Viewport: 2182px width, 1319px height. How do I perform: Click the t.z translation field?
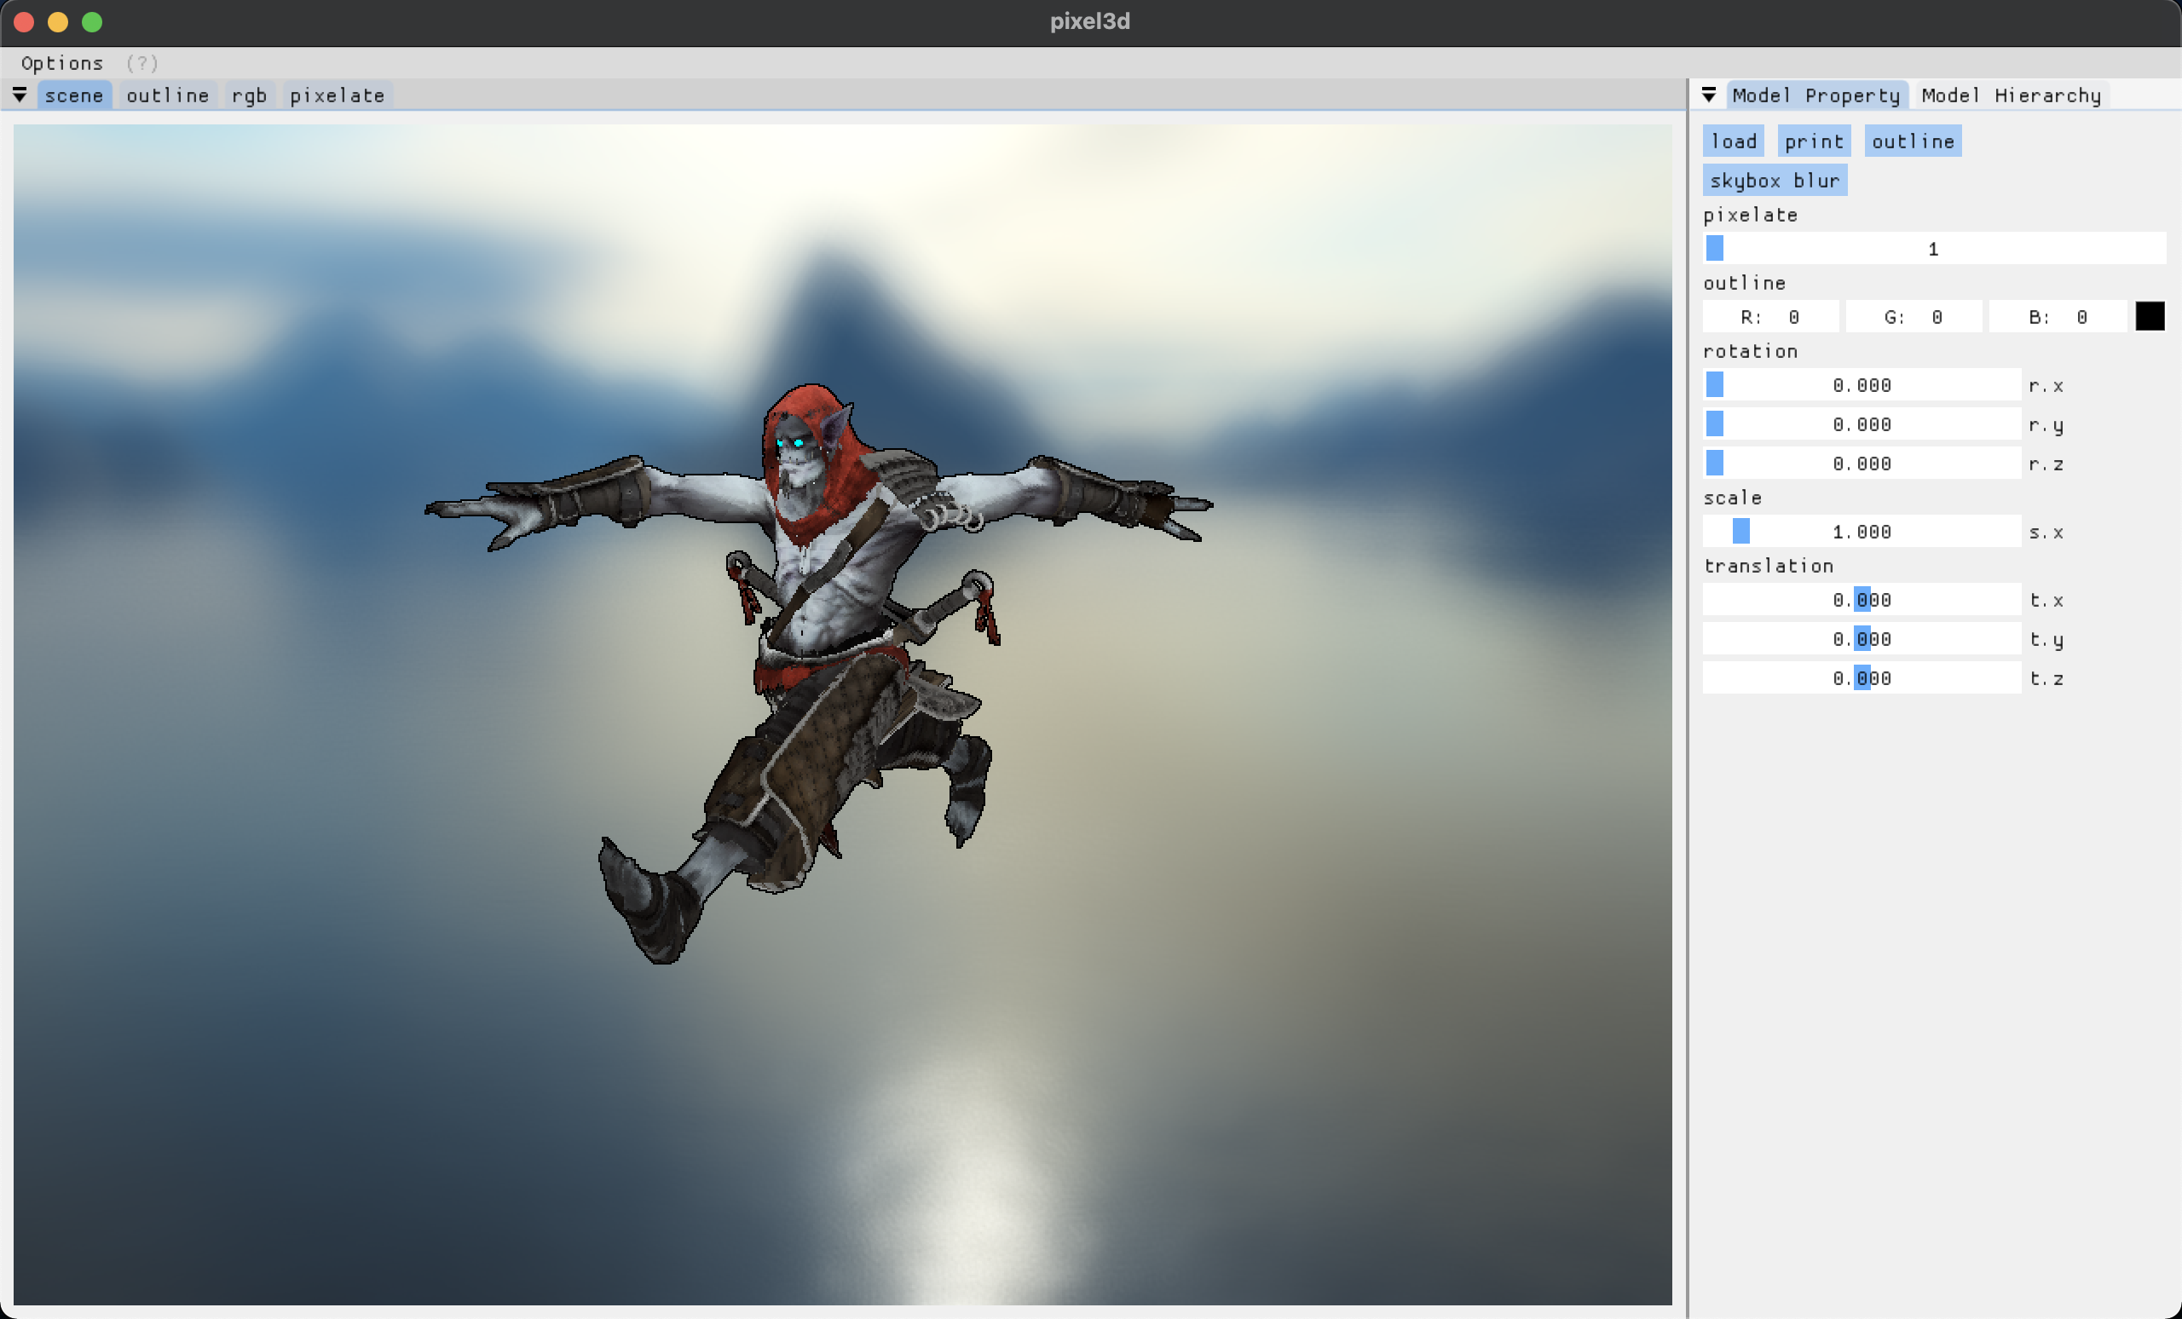point(1862,677)
